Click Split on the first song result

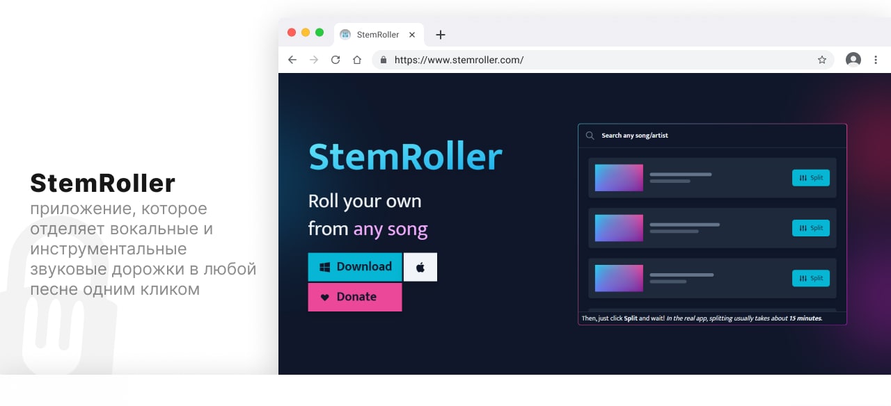pos(811,178)
